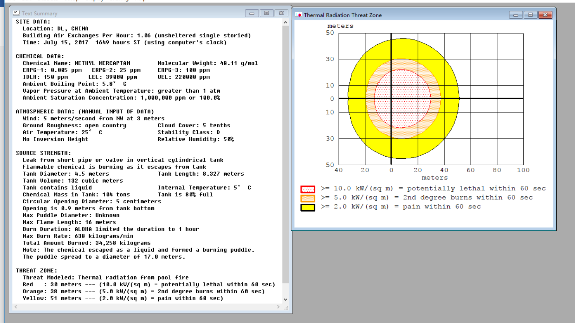The height and width of the screenshot is (323, 575).
Task: Click the 'Orange: 38 meters' threat line
Action: 144,292
